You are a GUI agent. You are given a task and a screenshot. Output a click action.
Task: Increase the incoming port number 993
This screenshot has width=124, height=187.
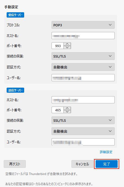67,44
